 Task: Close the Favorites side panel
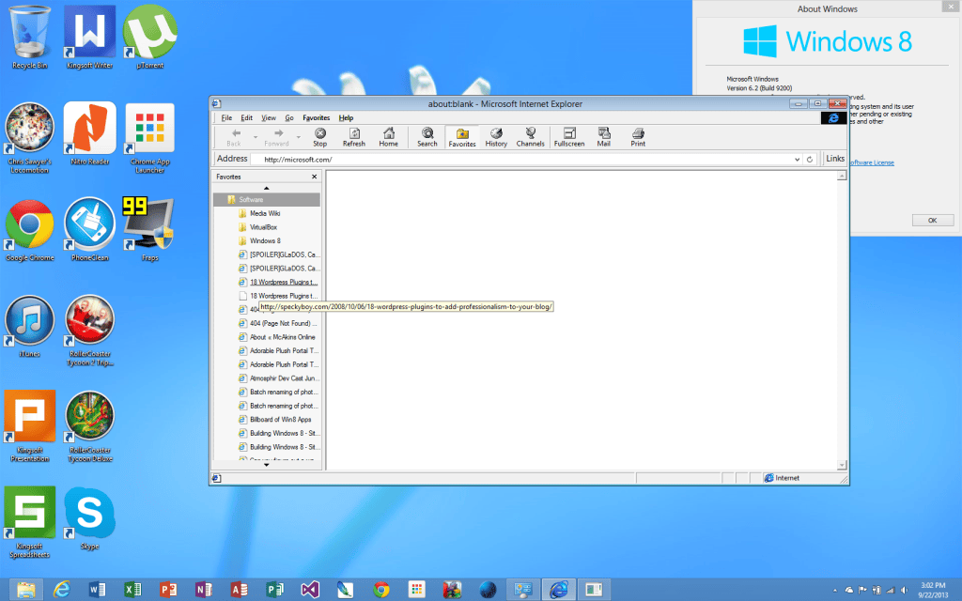point(314,177)
